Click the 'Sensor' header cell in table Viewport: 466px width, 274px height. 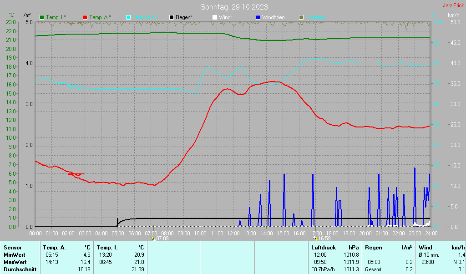(x=12, y=248)
